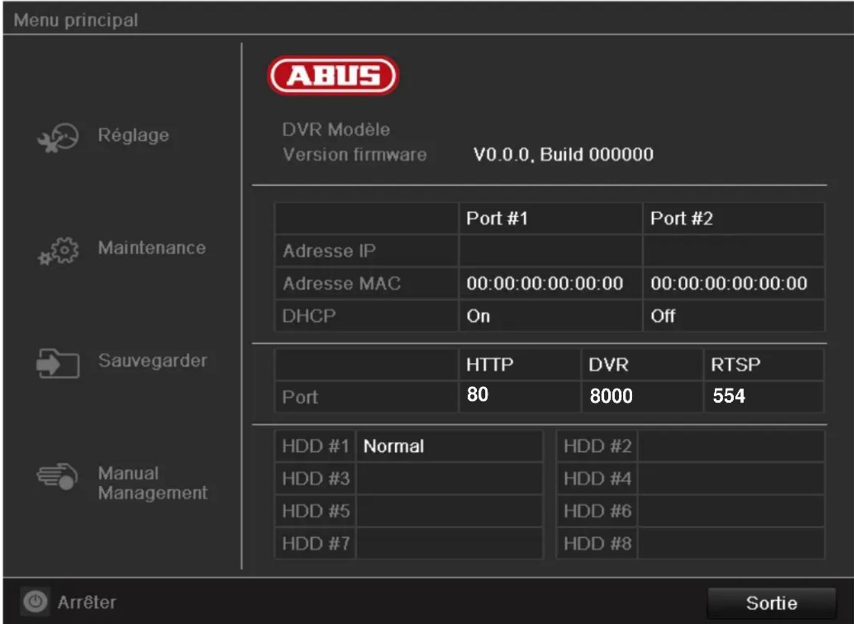Click the Réglage menu label
Image resolution: width=854 pixels, height=624 pixels.
click(133, 135)
